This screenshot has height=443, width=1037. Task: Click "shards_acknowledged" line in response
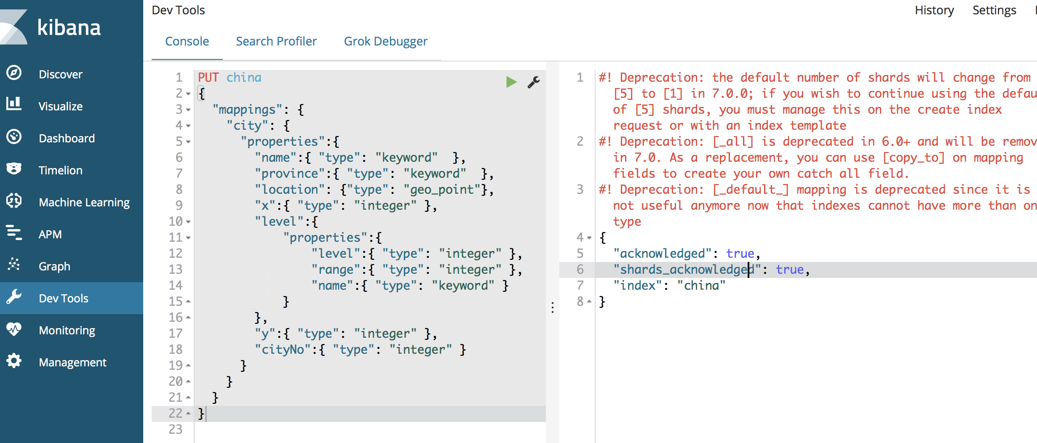(712, 270)
